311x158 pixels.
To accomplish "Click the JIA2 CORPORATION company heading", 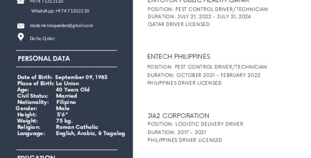I will coord(178,116).
